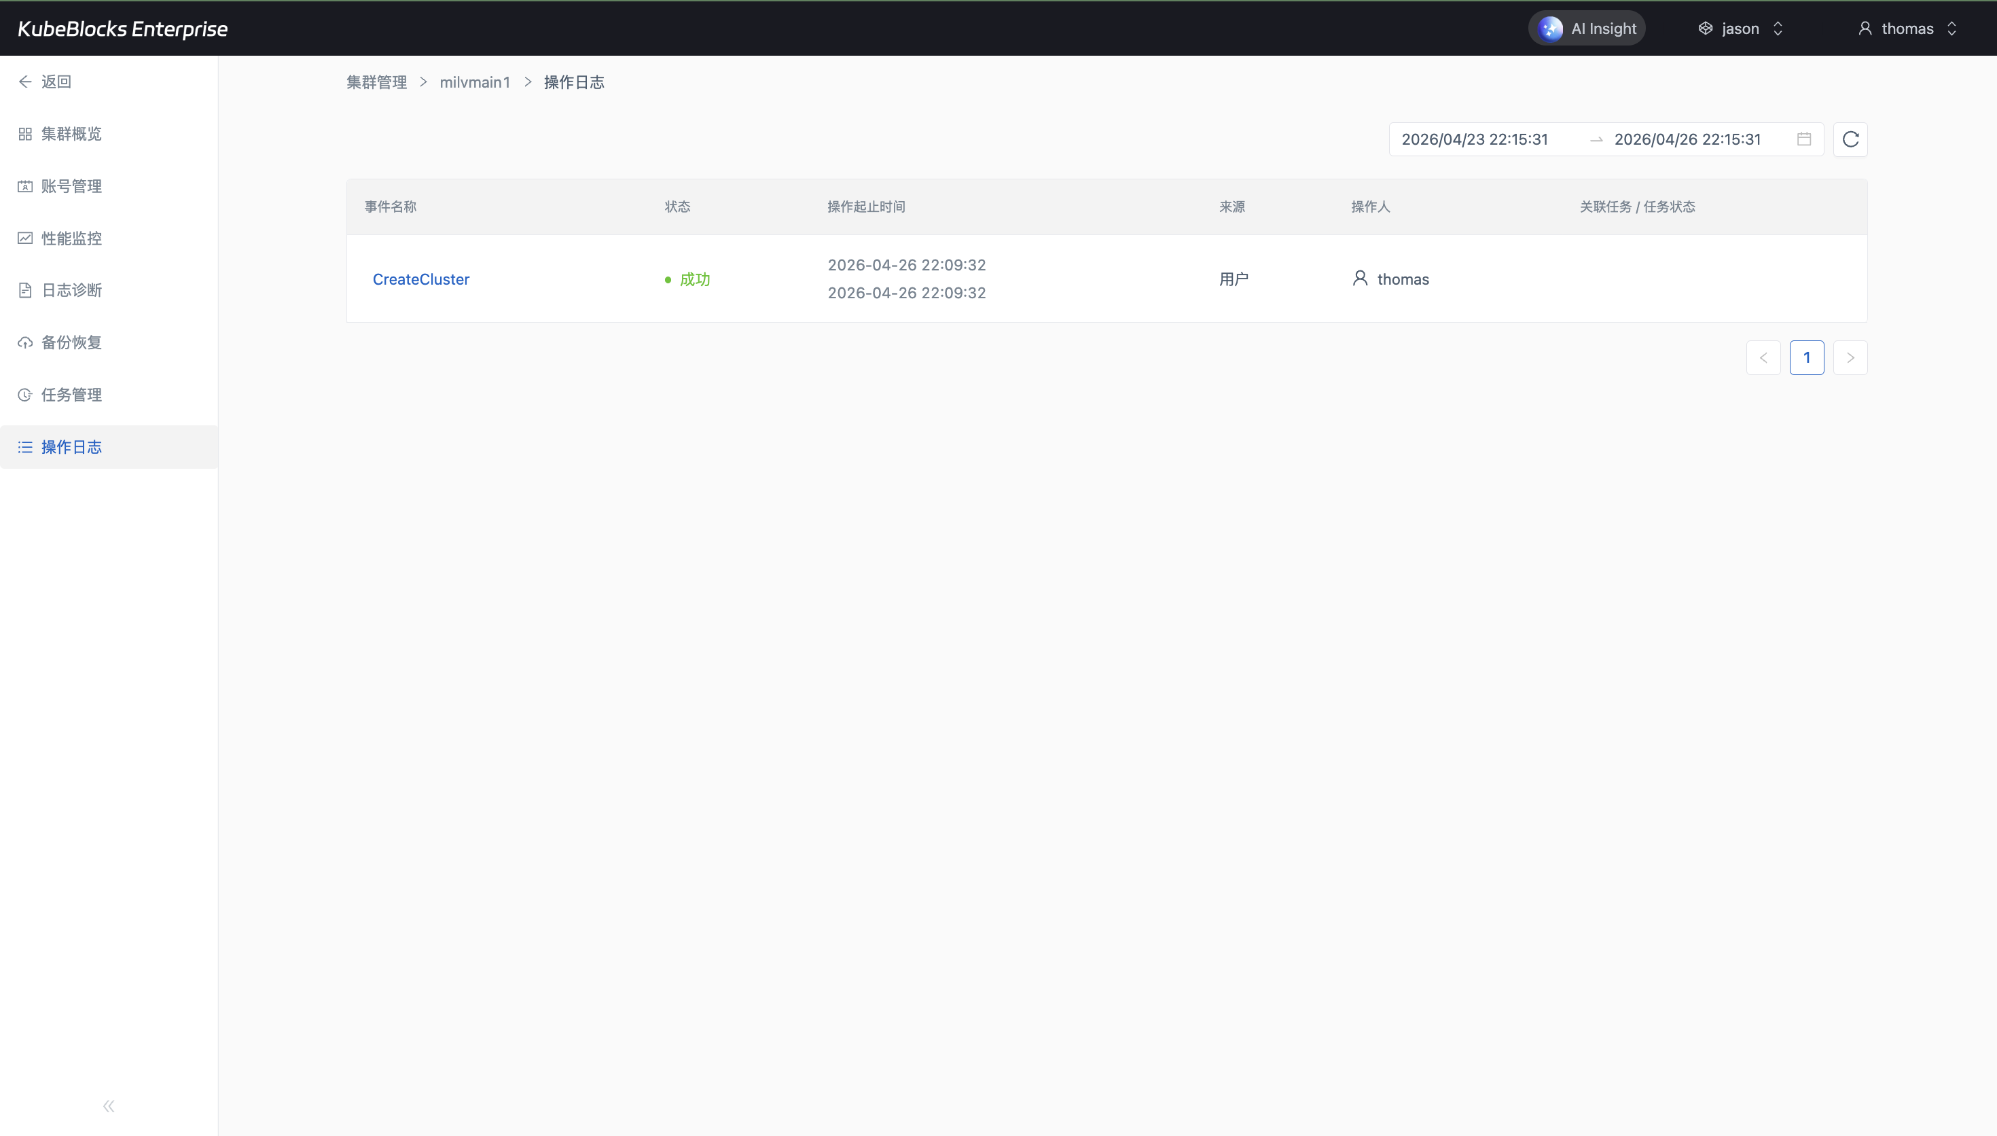
Task: Go to next page with right chevron
Action: [1850, 358]
